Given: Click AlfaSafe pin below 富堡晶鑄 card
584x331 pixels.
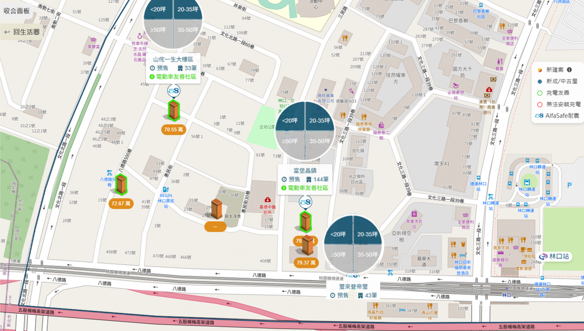Looking at the screenshot, I should (x=306, y=202).
